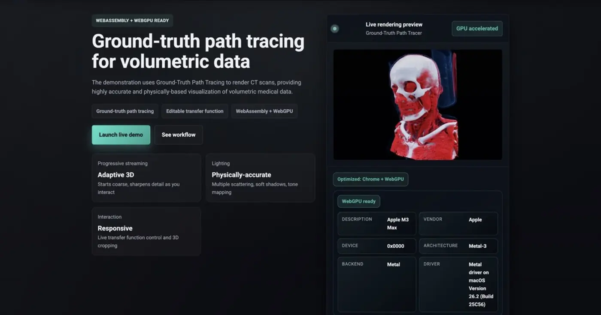Open the Physically-accurate lighting card
The image size is (601, 315).
coord(260,178)
